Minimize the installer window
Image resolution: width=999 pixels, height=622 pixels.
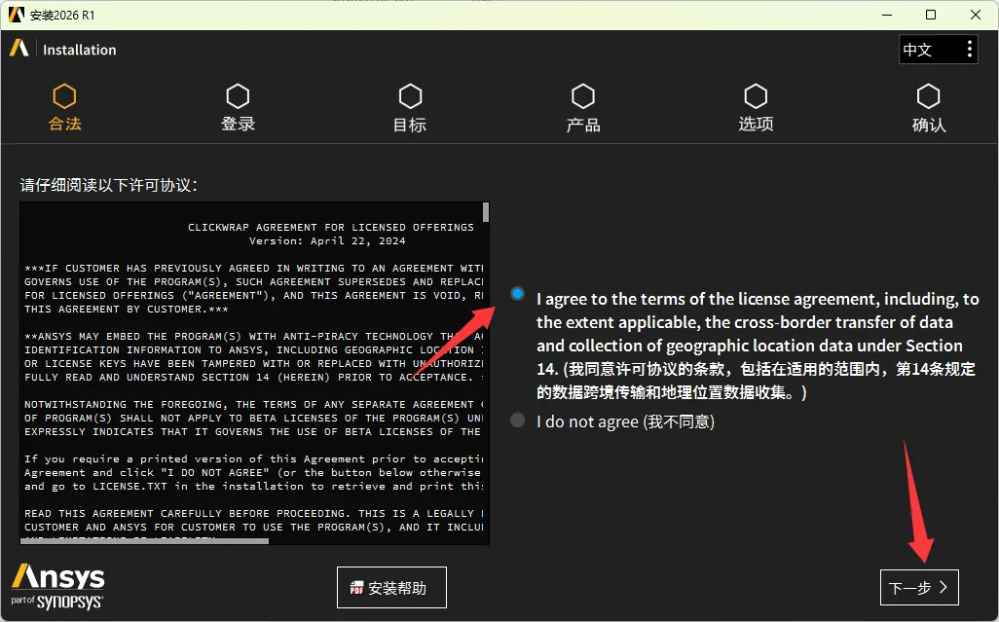(886, 15)
